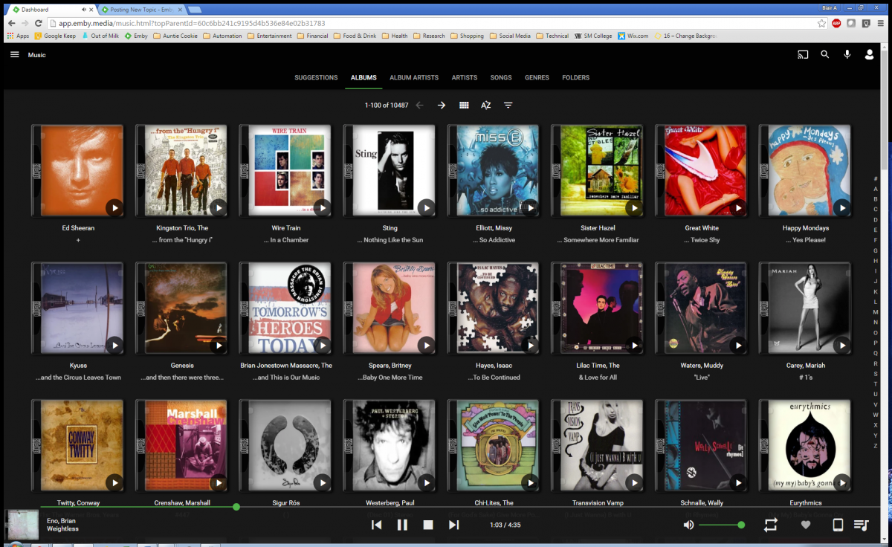Image resolution: width=892 pixels, height=547 pixels.
Task: Mute the volume speaker icon
Action: tap(688, 525)
